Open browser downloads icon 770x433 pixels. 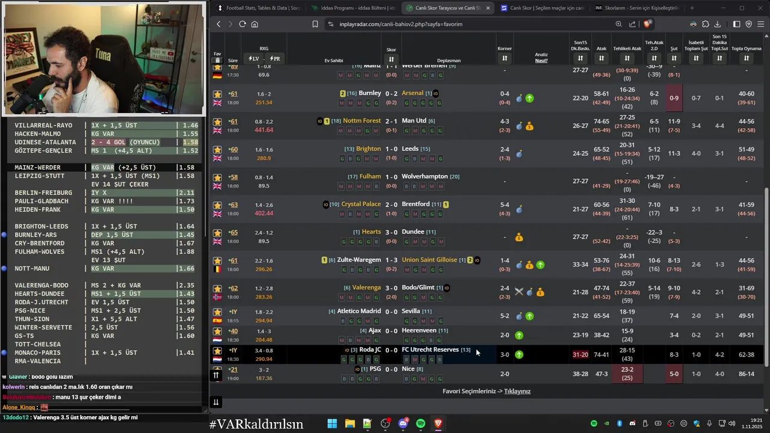click(718, 24)
